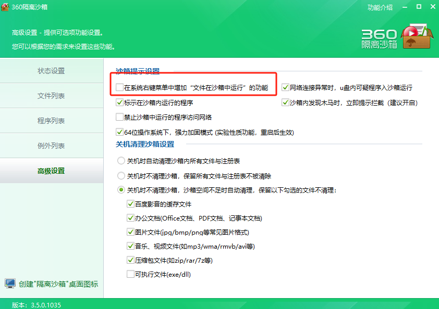
Task: Enable 在系统右键菜单中增加"文件在沙箱中运行" checkbox
Action: click(x=120, y=88)
